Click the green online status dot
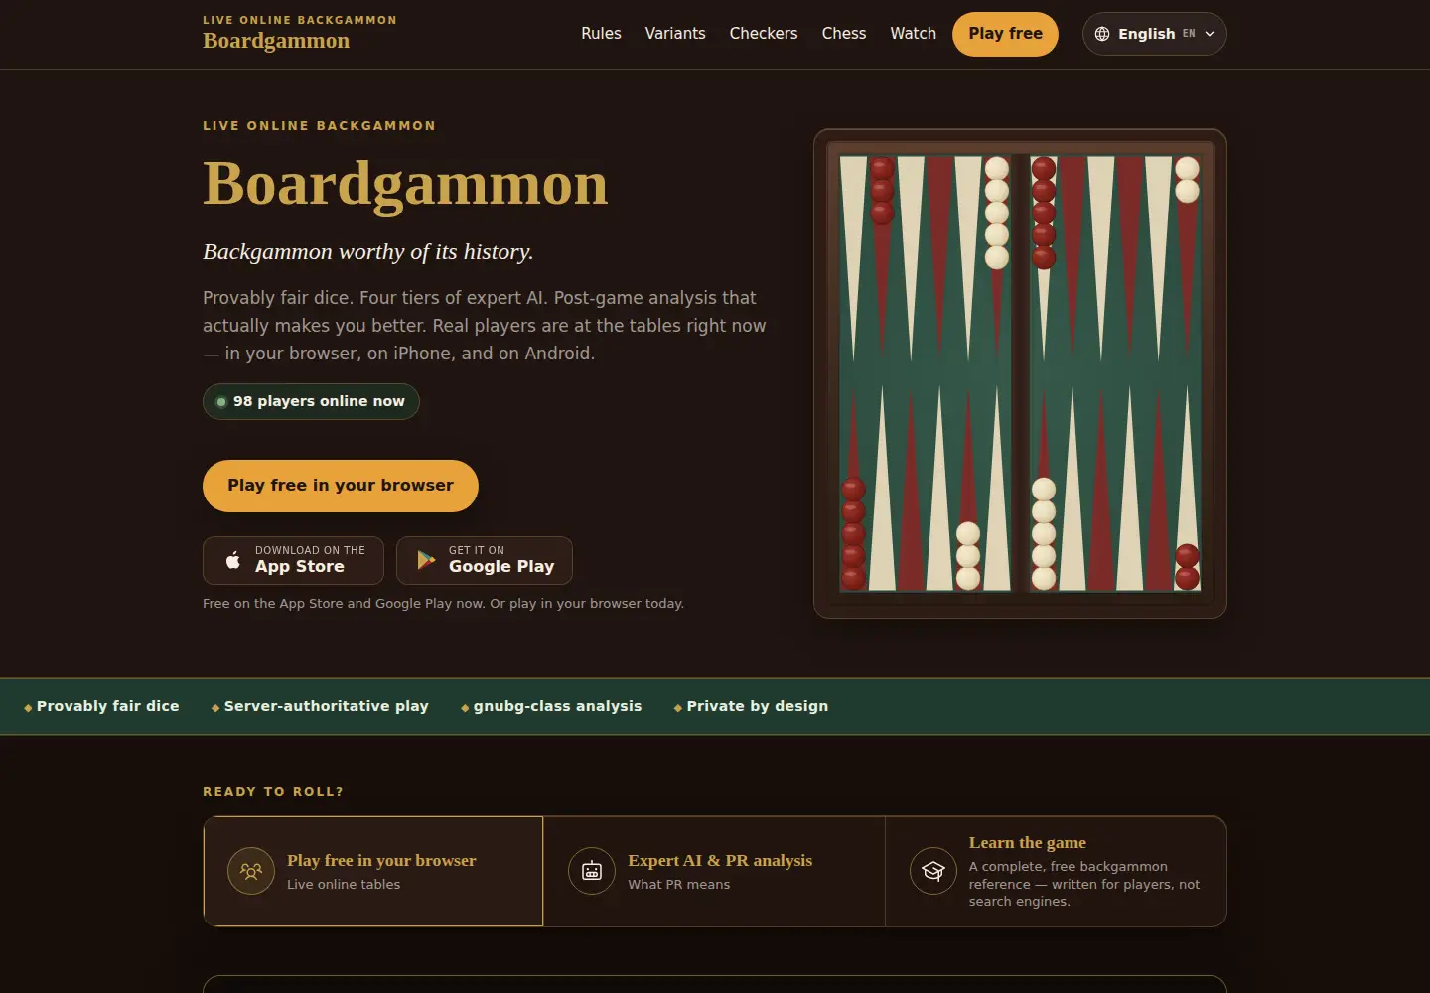Viewport: 1430px width, 993px height. tap(221, 402)
